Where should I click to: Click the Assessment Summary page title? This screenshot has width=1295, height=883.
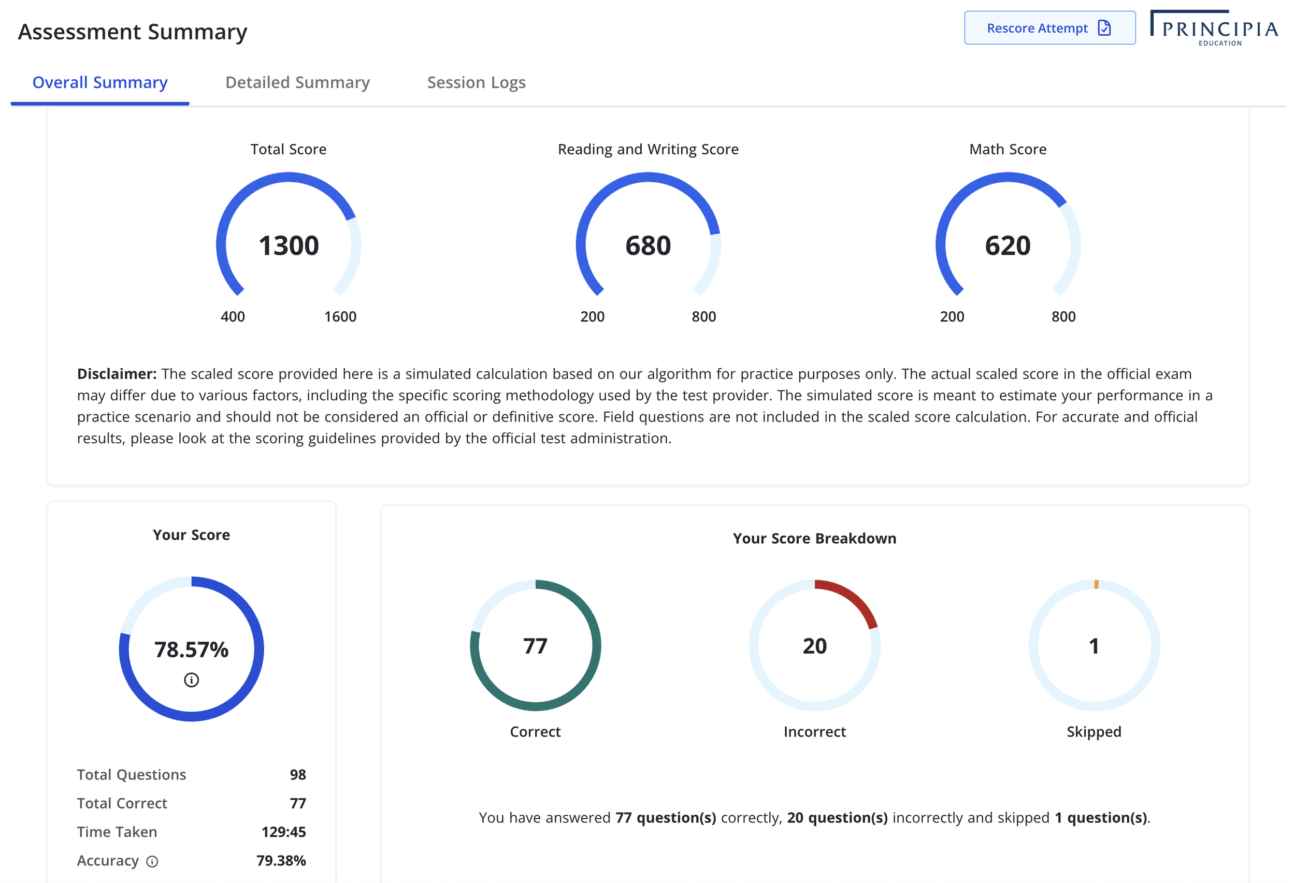point(133,32)
